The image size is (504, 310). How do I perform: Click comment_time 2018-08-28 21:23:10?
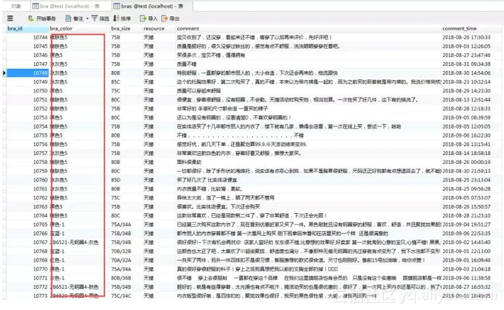[466, 215]
